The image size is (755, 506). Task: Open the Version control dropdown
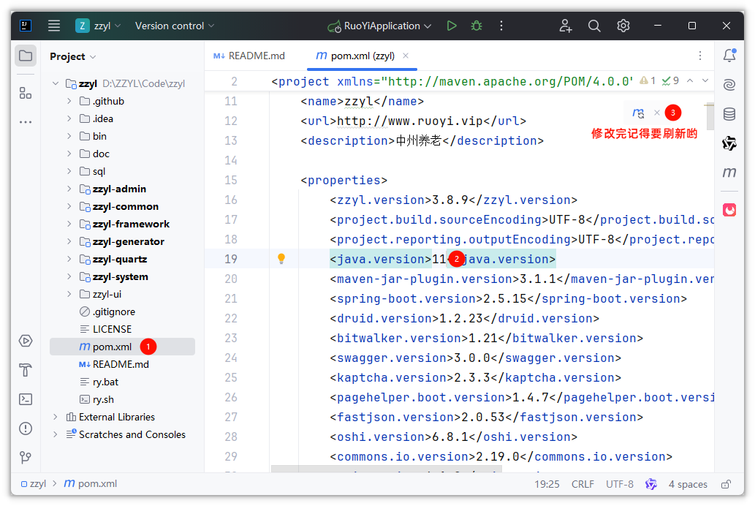coord(174,26)
